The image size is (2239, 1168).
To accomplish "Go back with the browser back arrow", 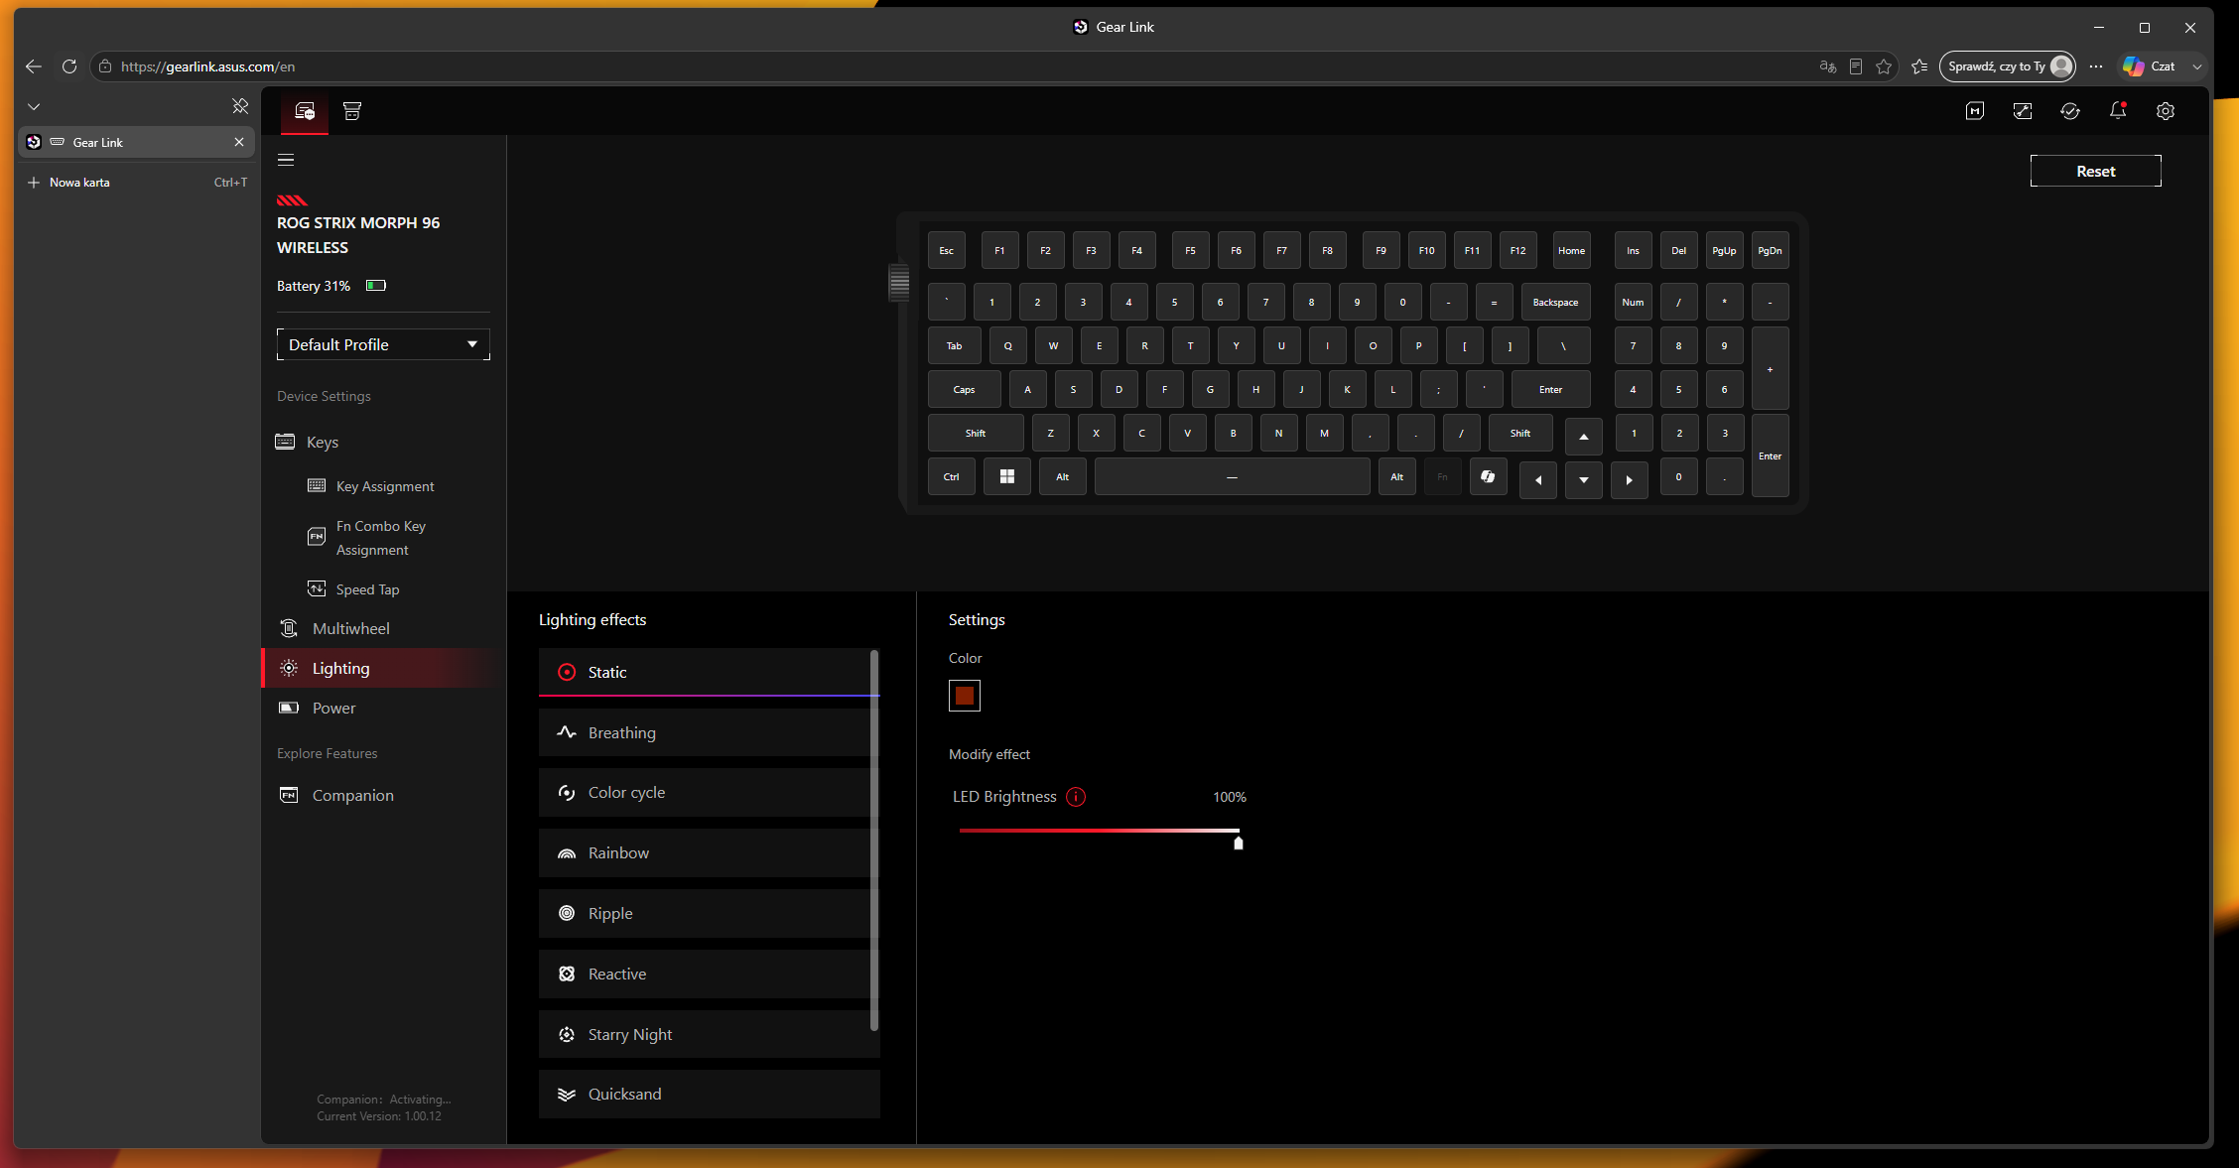I will 34,66.
